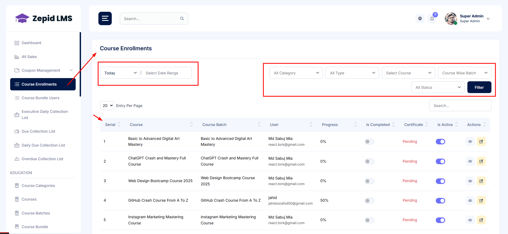Viewport: 508px width, 234px height.
Task: Open Course Categories in sidebar
Action: (x=43, y=186)
